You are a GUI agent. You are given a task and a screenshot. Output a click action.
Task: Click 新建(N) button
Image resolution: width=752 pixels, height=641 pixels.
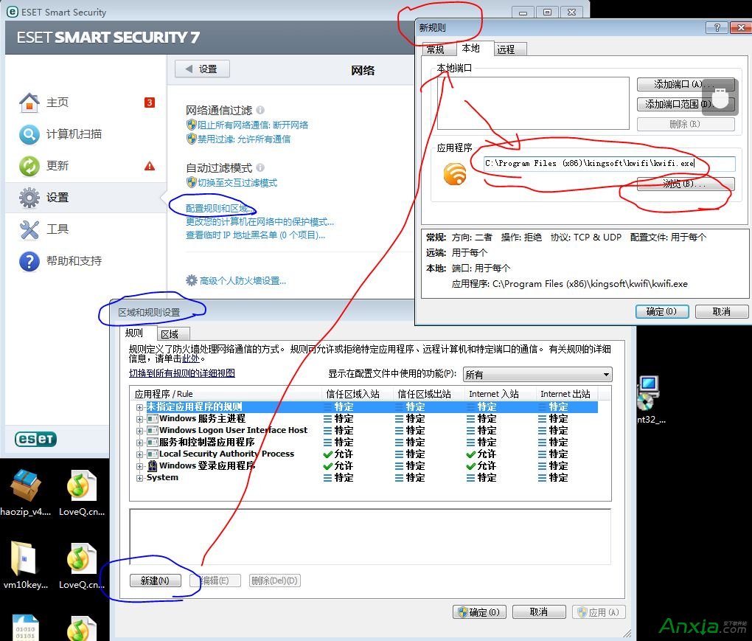(x=156, y=581)
